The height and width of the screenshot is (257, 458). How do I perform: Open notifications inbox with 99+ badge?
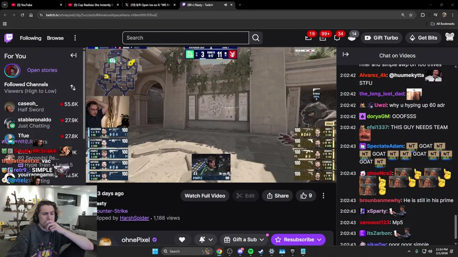323,37
